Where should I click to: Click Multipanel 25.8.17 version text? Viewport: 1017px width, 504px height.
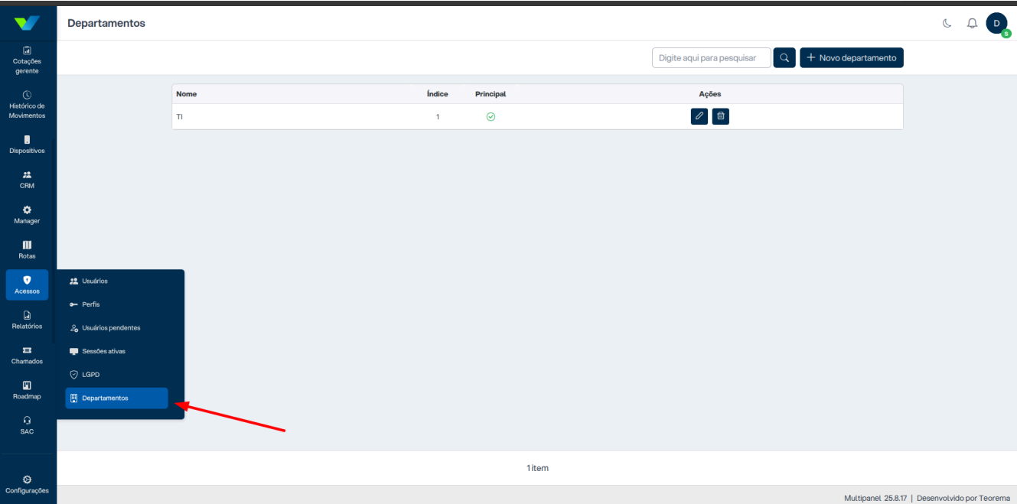(875, 498)
